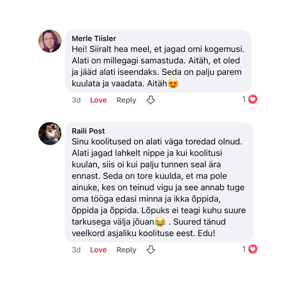Reply to Raili Post's comment
This screenshot has width=291, height=291.
click(126, 250)
